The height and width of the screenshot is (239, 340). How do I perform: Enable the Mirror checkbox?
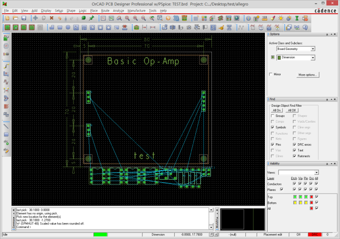271,74
